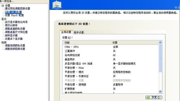Click the 多重取样 value for 透明度
180x101 pixels.
click(x=118, y=85)
